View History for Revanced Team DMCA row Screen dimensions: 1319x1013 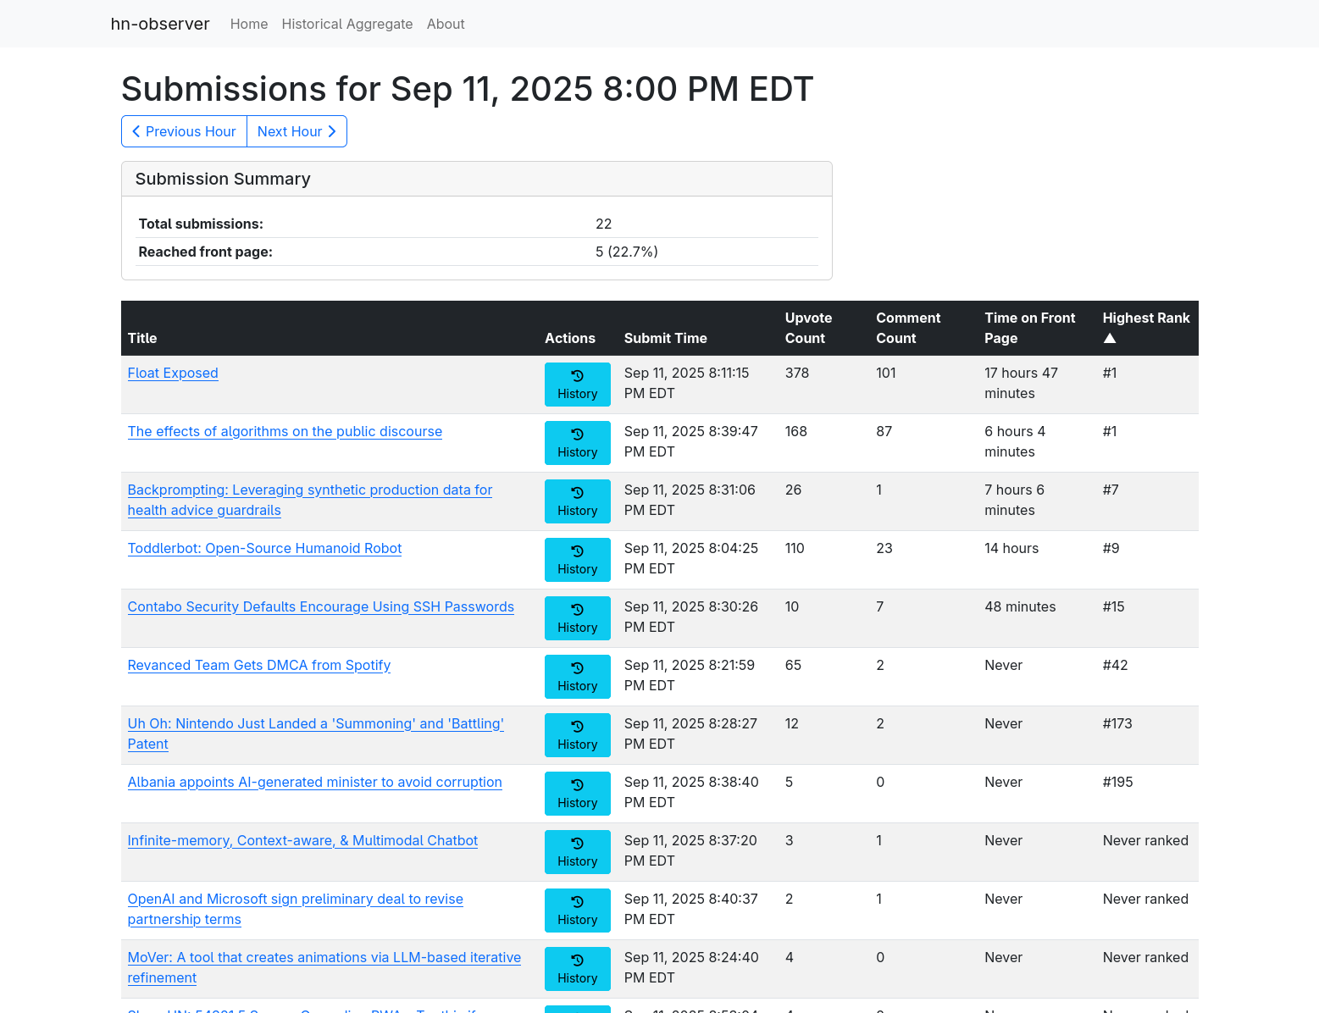click(577, 677)
